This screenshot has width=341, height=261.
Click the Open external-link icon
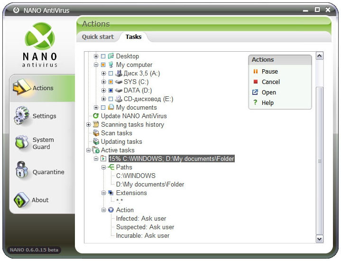click(255, 92)
